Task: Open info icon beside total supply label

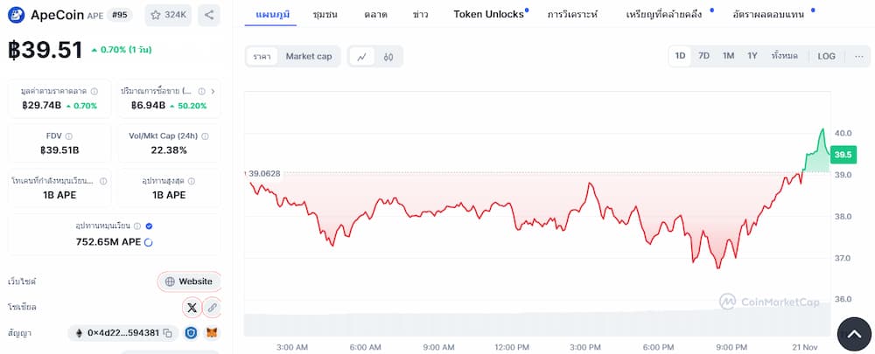Action: [102, 181]
